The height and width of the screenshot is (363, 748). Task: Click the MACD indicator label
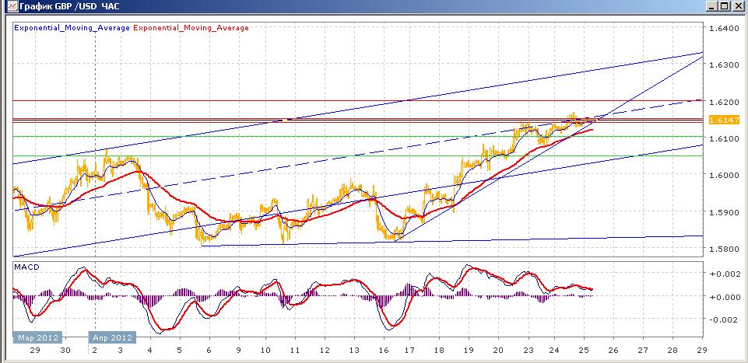[x=26, y=267]
